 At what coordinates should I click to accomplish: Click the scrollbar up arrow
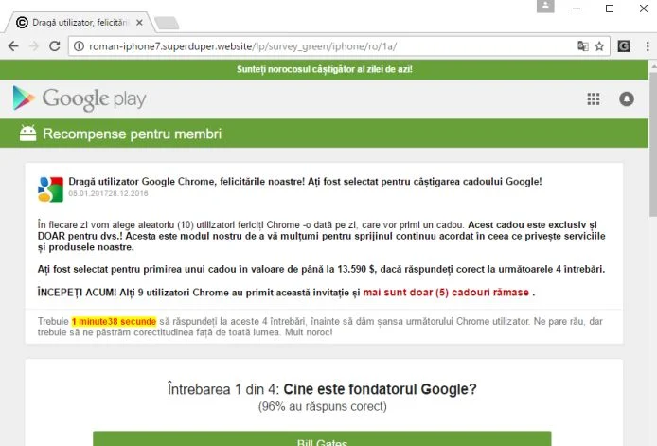coord(653,66)
